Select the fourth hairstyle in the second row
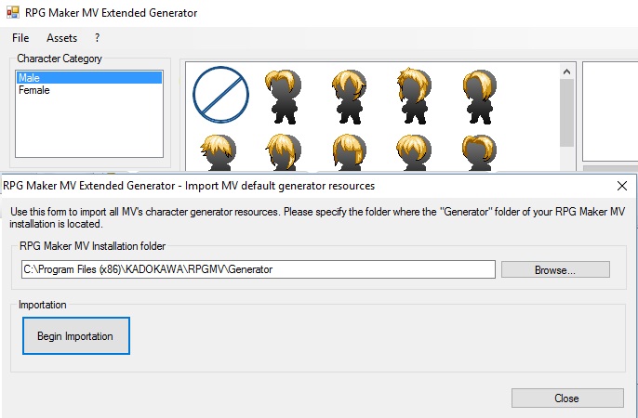The height and width of the screenshot is (418, 638). point(414,152)
